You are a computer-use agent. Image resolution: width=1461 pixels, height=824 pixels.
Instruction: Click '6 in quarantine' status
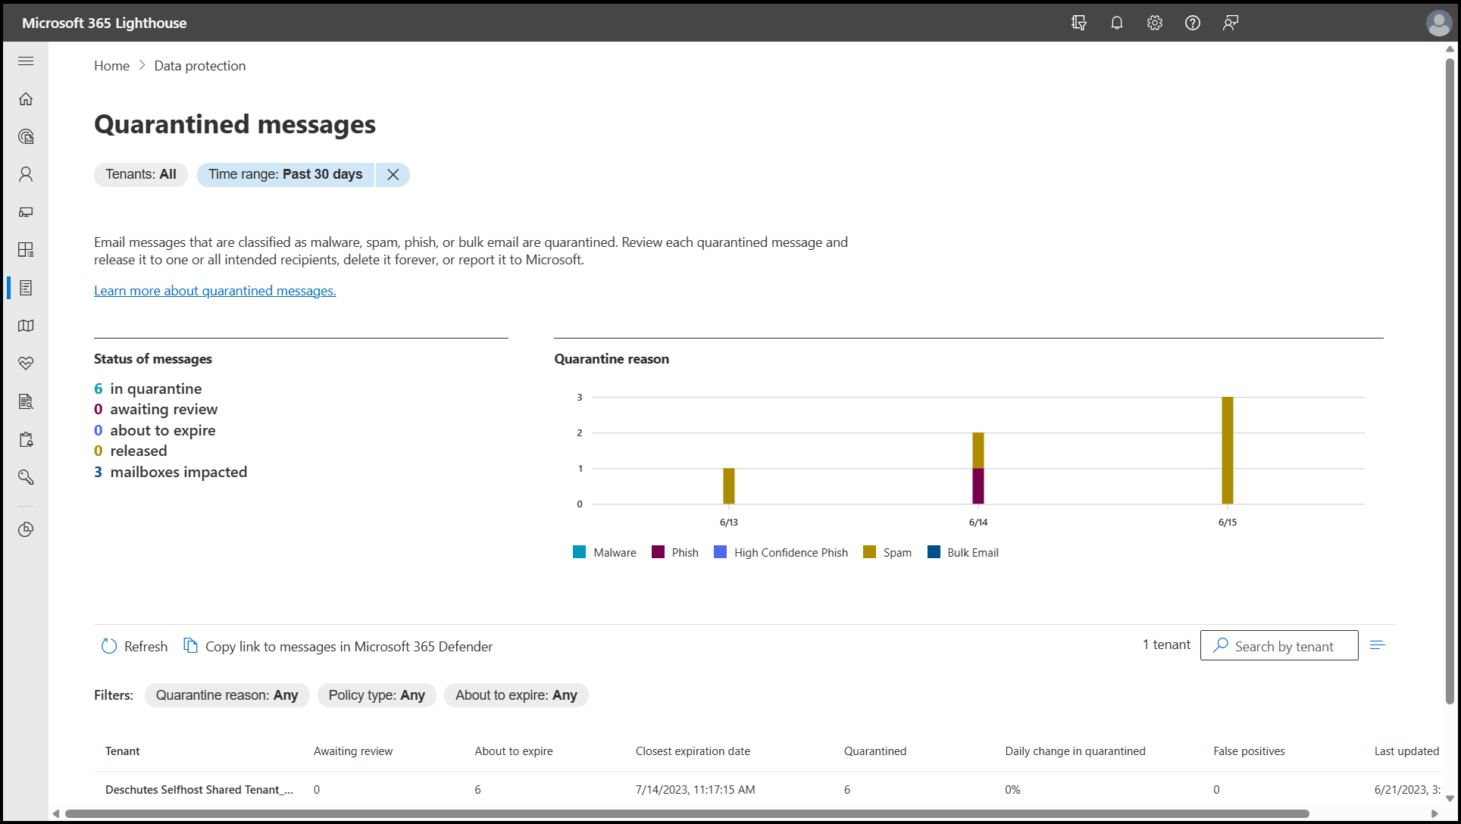pos(148,389)
